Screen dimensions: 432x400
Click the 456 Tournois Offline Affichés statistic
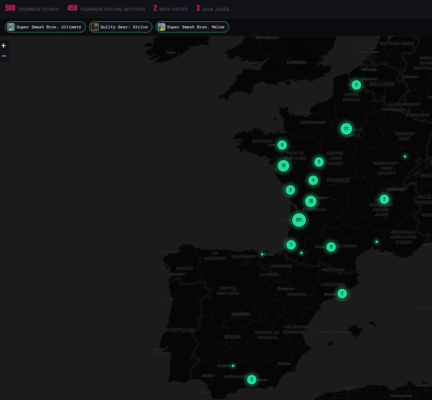106,9
